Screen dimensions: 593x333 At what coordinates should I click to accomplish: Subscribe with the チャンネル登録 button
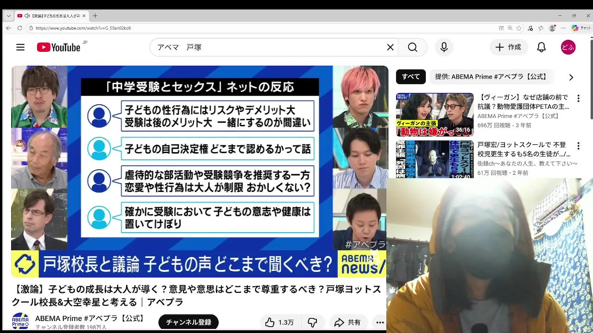[189, 322]
